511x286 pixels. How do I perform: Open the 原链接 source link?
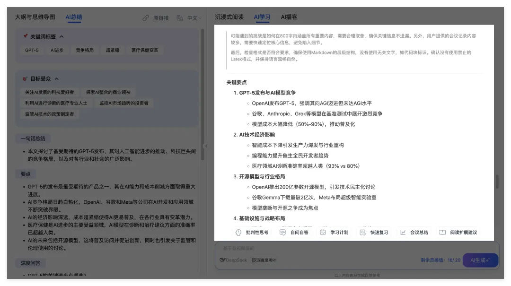pos(156,18)
